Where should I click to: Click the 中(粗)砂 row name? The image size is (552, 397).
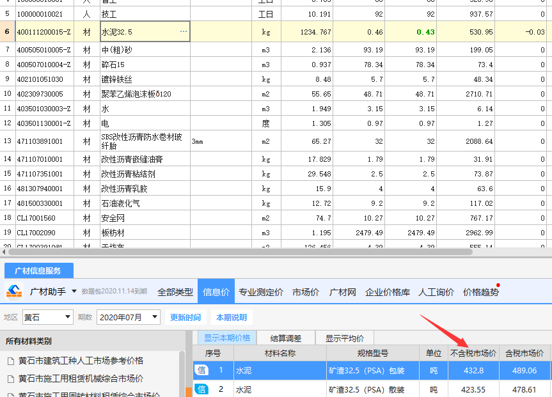(x=117, y=50)
